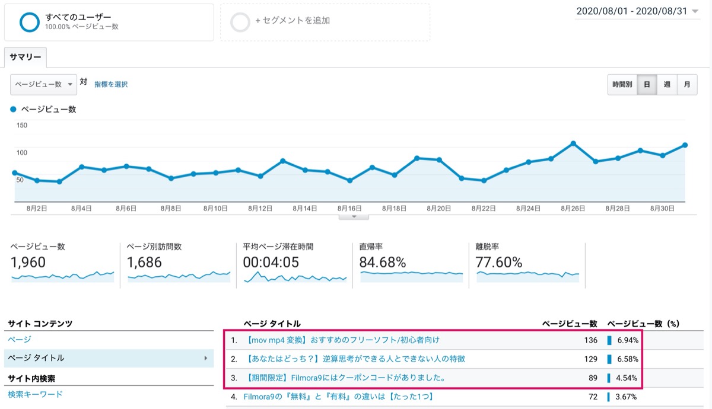The height and width of the screenshot is (409, 712).
Task: Open the 【あなたはどっち？】逆算思考 page title link
Action: pyautogui.click(x=355, y=359)
